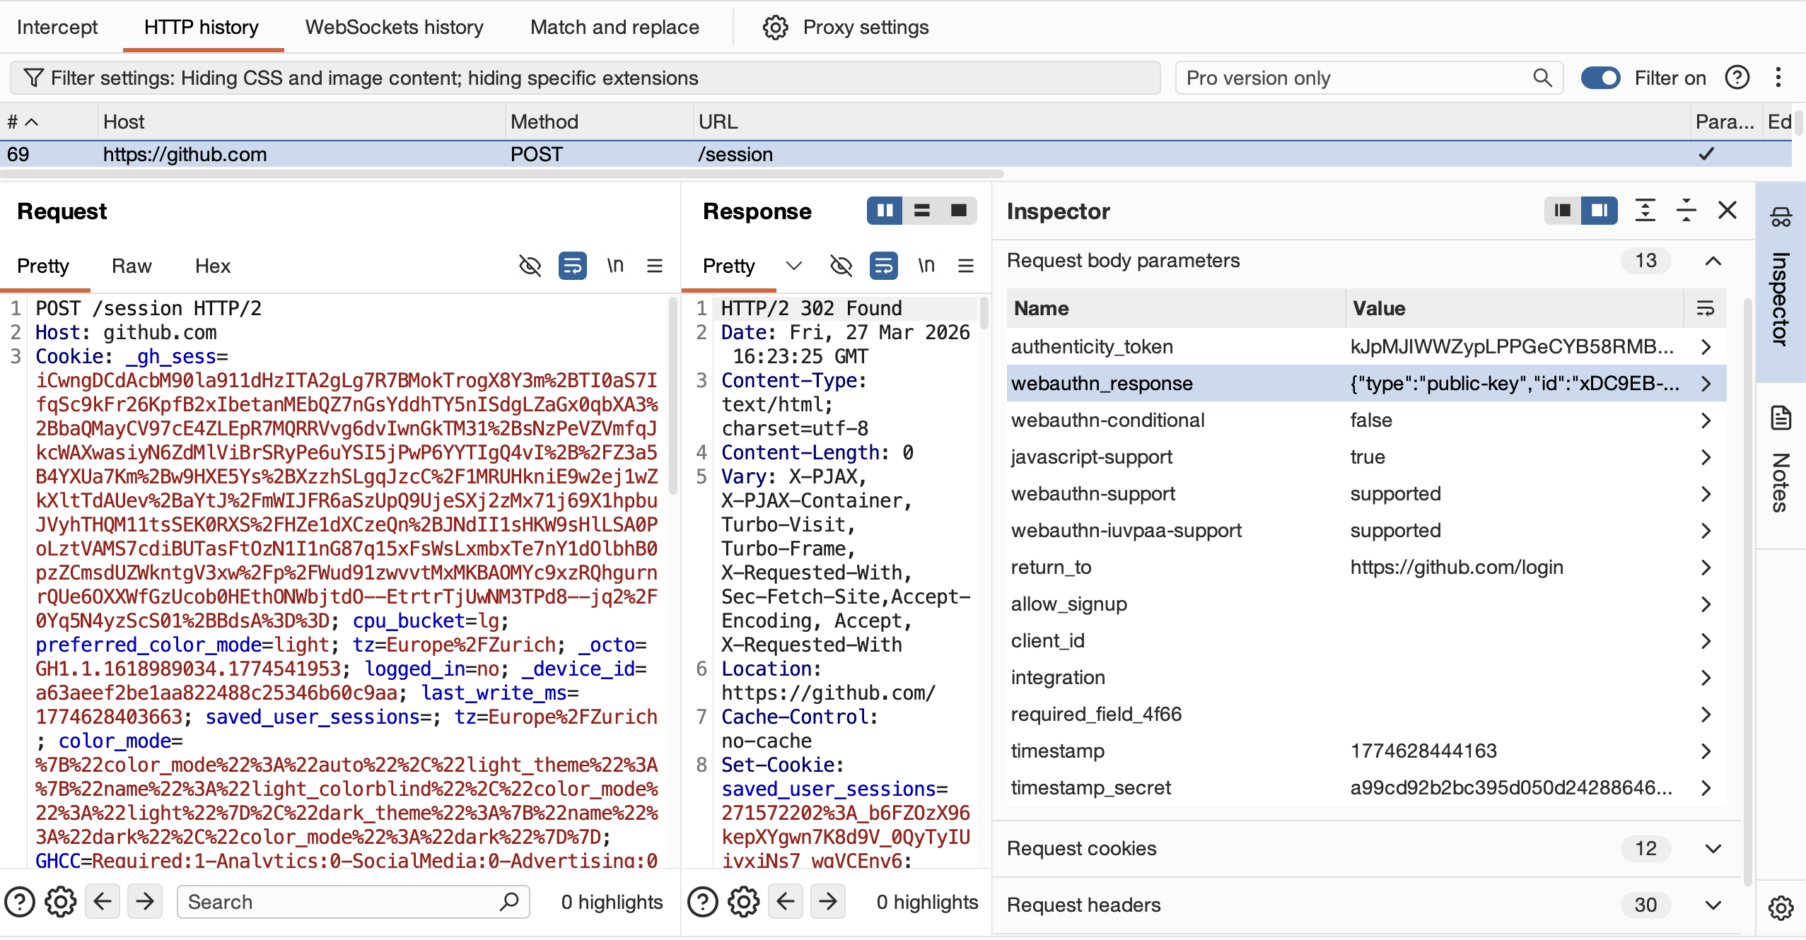Open the Response panel hamburger menu

pyautogui.click(x=966, y=266)
